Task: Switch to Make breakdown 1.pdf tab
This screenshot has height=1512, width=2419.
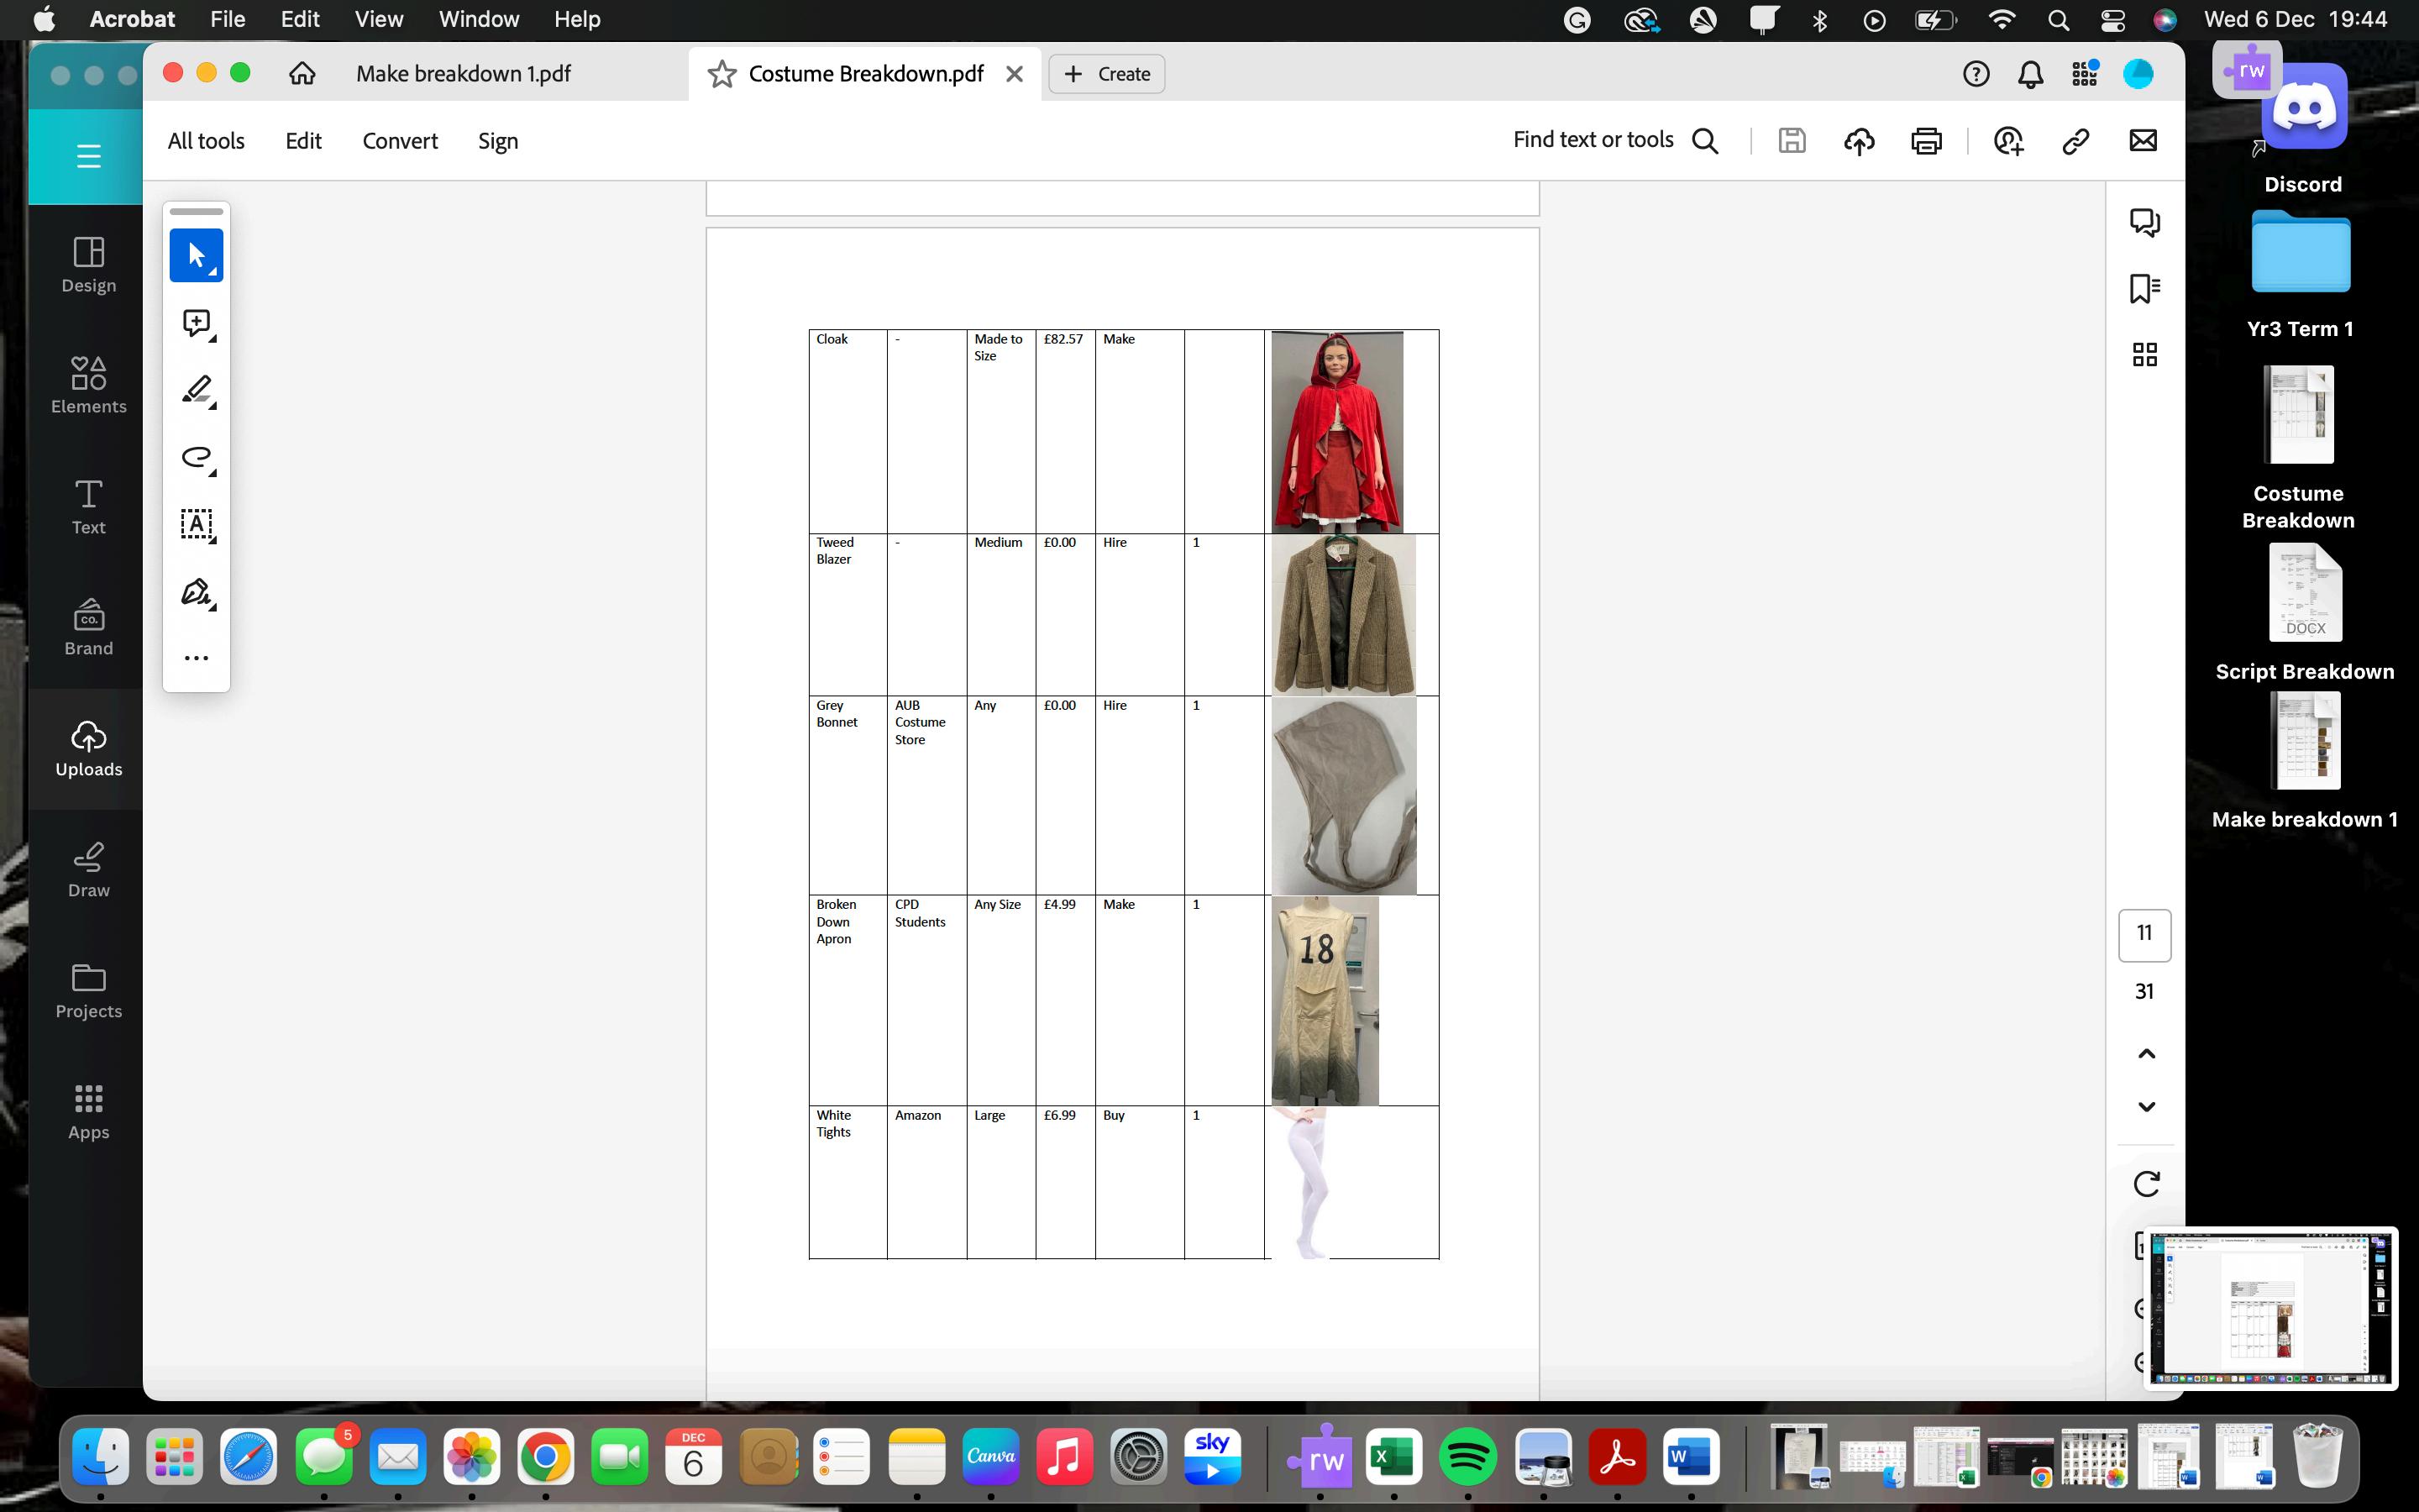Action: click(x=464, y=74)
